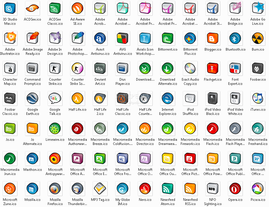Click the Divx Player icon
269x207 pixels.
[x=123, y=68]
